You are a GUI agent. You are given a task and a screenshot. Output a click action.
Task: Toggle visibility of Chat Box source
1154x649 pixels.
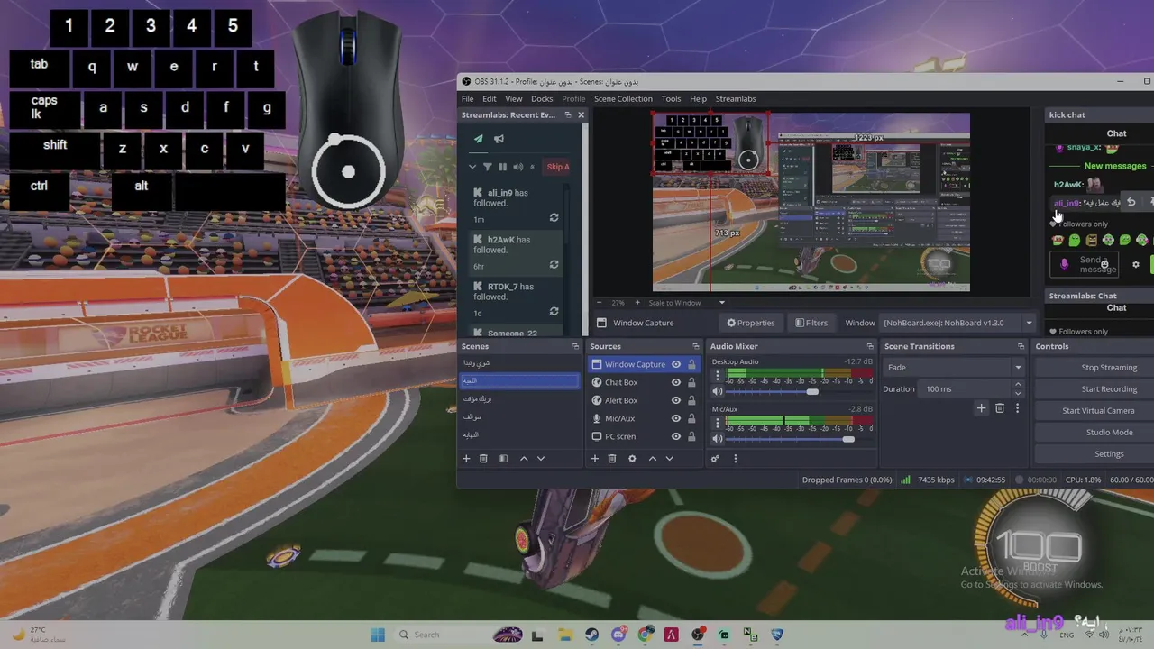676,382
